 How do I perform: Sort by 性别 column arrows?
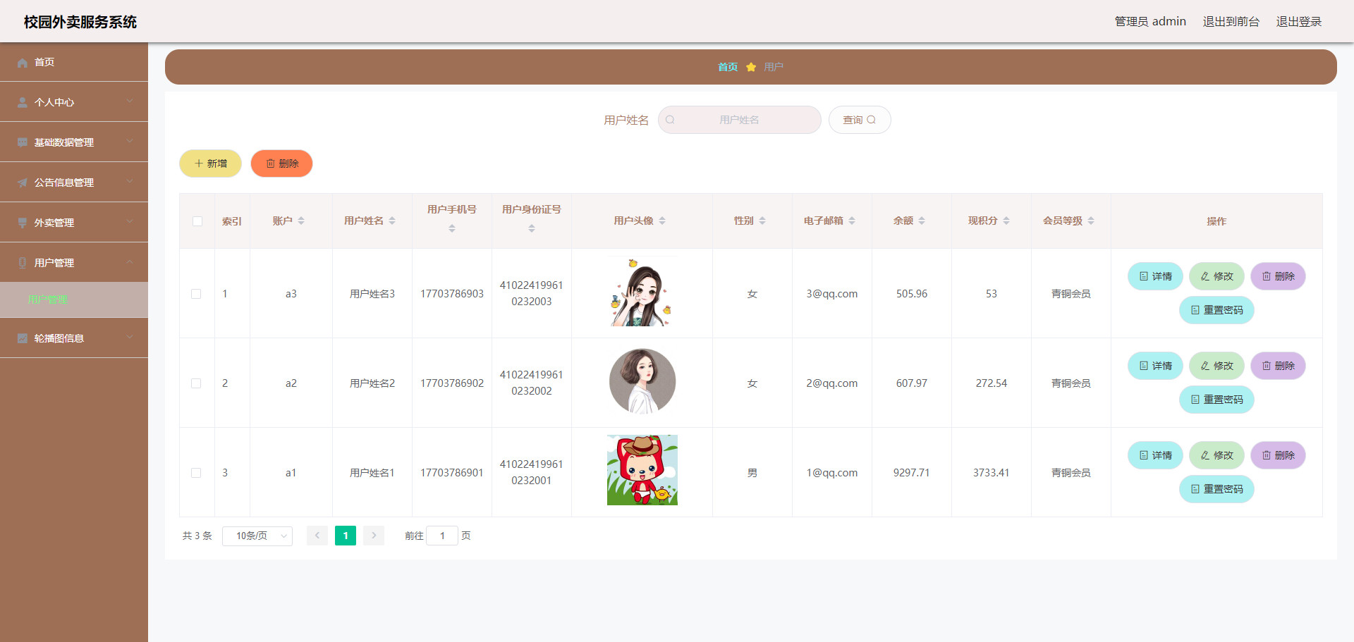(762, 221)
